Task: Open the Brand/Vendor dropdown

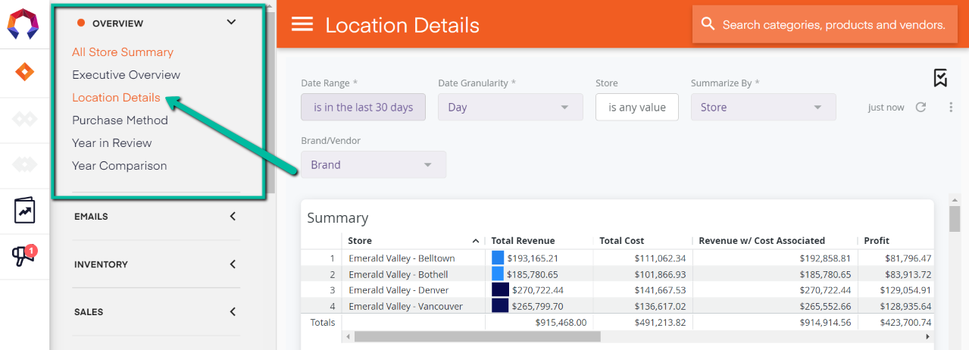Action: [373, 165]
